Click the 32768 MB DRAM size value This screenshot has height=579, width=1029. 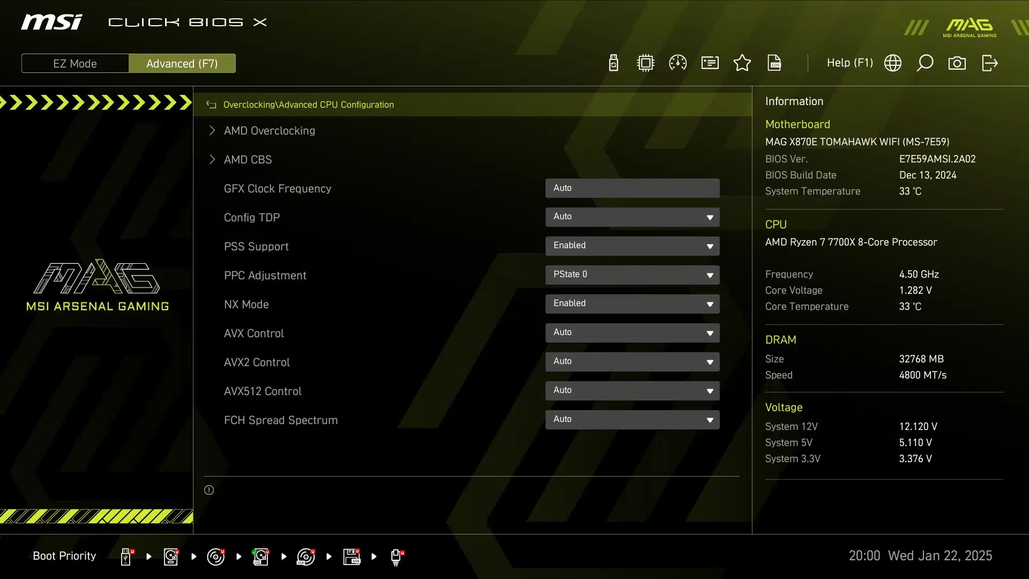pos(921,359)
